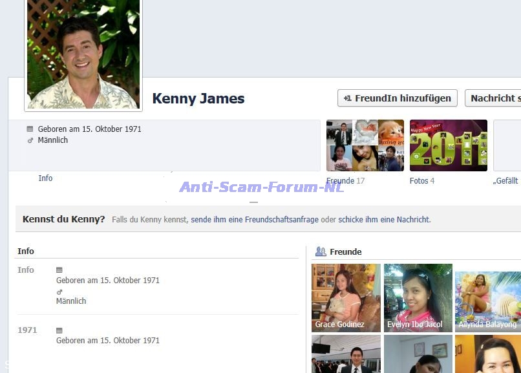
Task: Click the calendar icon in the Info section
Action: [59, 270]
